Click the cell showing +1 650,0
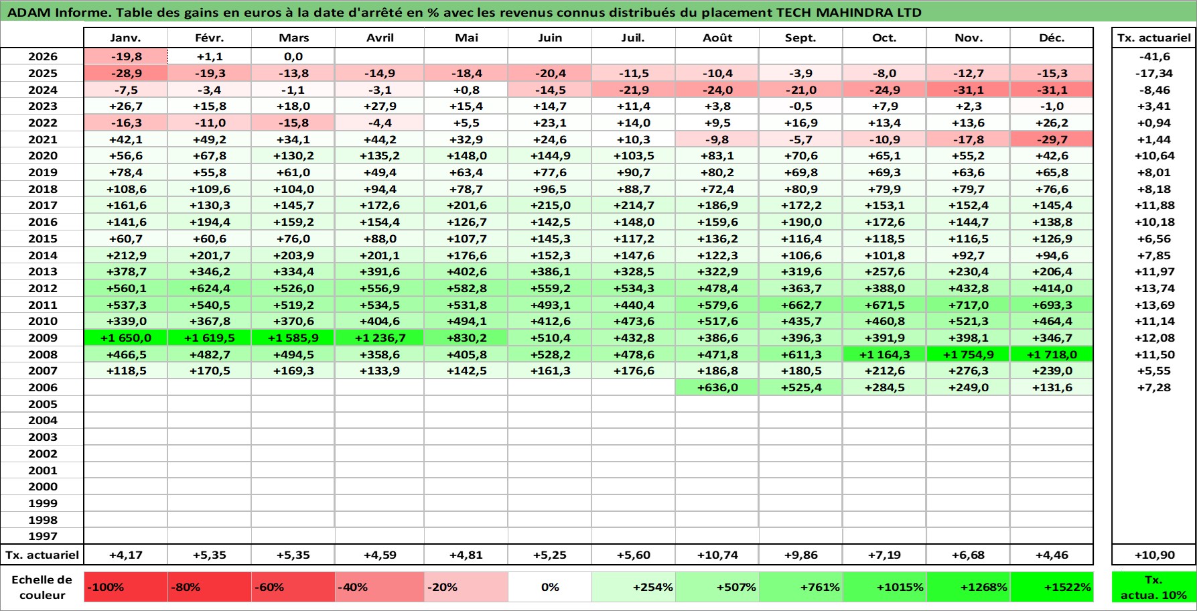 126,338
